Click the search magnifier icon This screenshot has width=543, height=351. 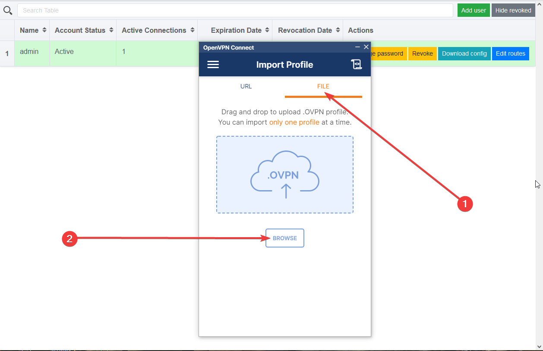click(8, 10)
